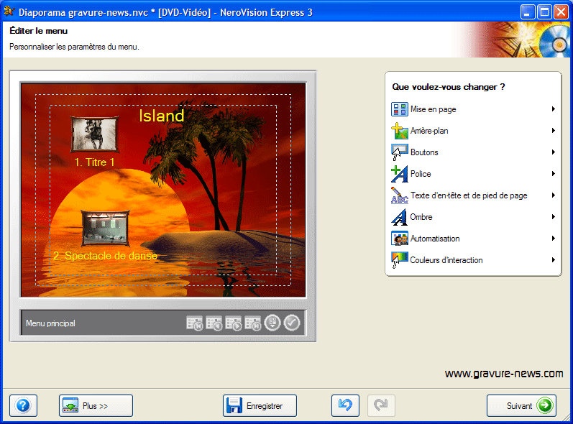Viewport: 573px width, 424px height.
Task: Open help with the question mark button
Action: pos(24,405)
